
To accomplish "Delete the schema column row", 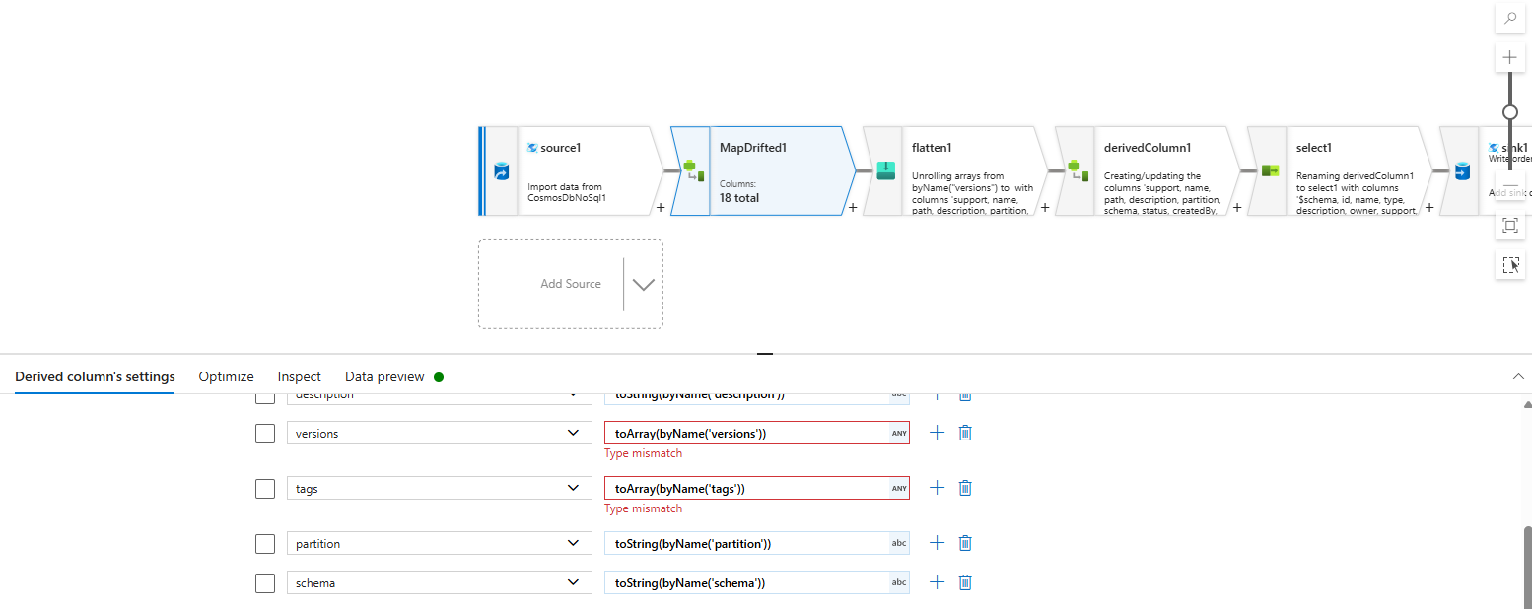I will click(x=965, y=582).
